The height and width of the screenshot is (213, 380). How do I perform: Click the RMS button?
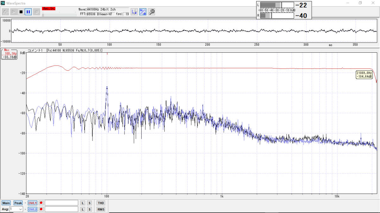click(x=101, y=209)
